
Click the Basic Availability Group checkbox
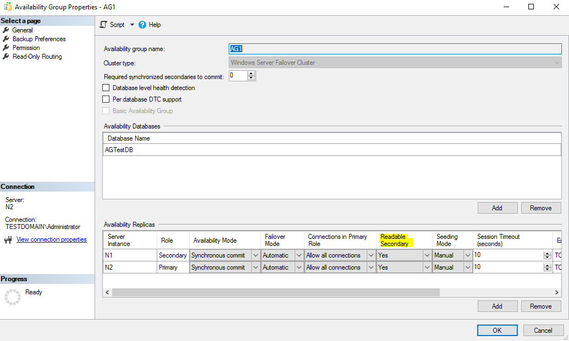107,111
